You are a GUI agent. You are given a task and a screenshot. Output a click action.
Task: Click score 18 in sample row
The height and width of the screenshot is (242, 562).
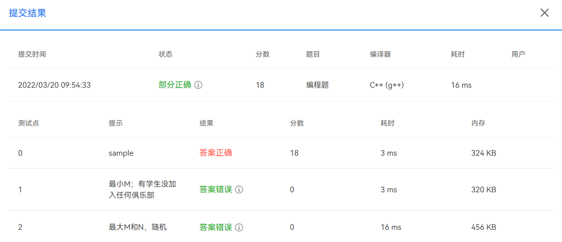tap(294, 153)
